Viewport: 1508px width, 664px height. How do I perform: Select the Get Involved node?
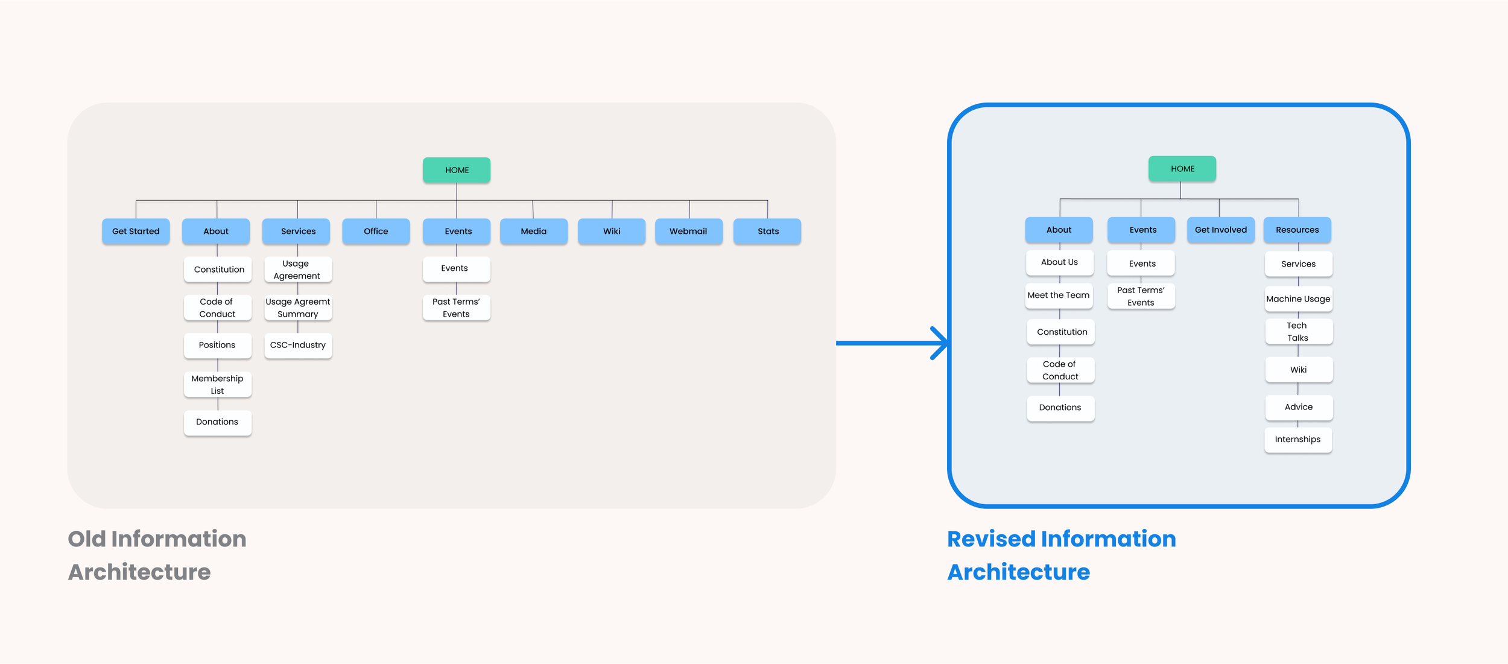[1220, 230]
